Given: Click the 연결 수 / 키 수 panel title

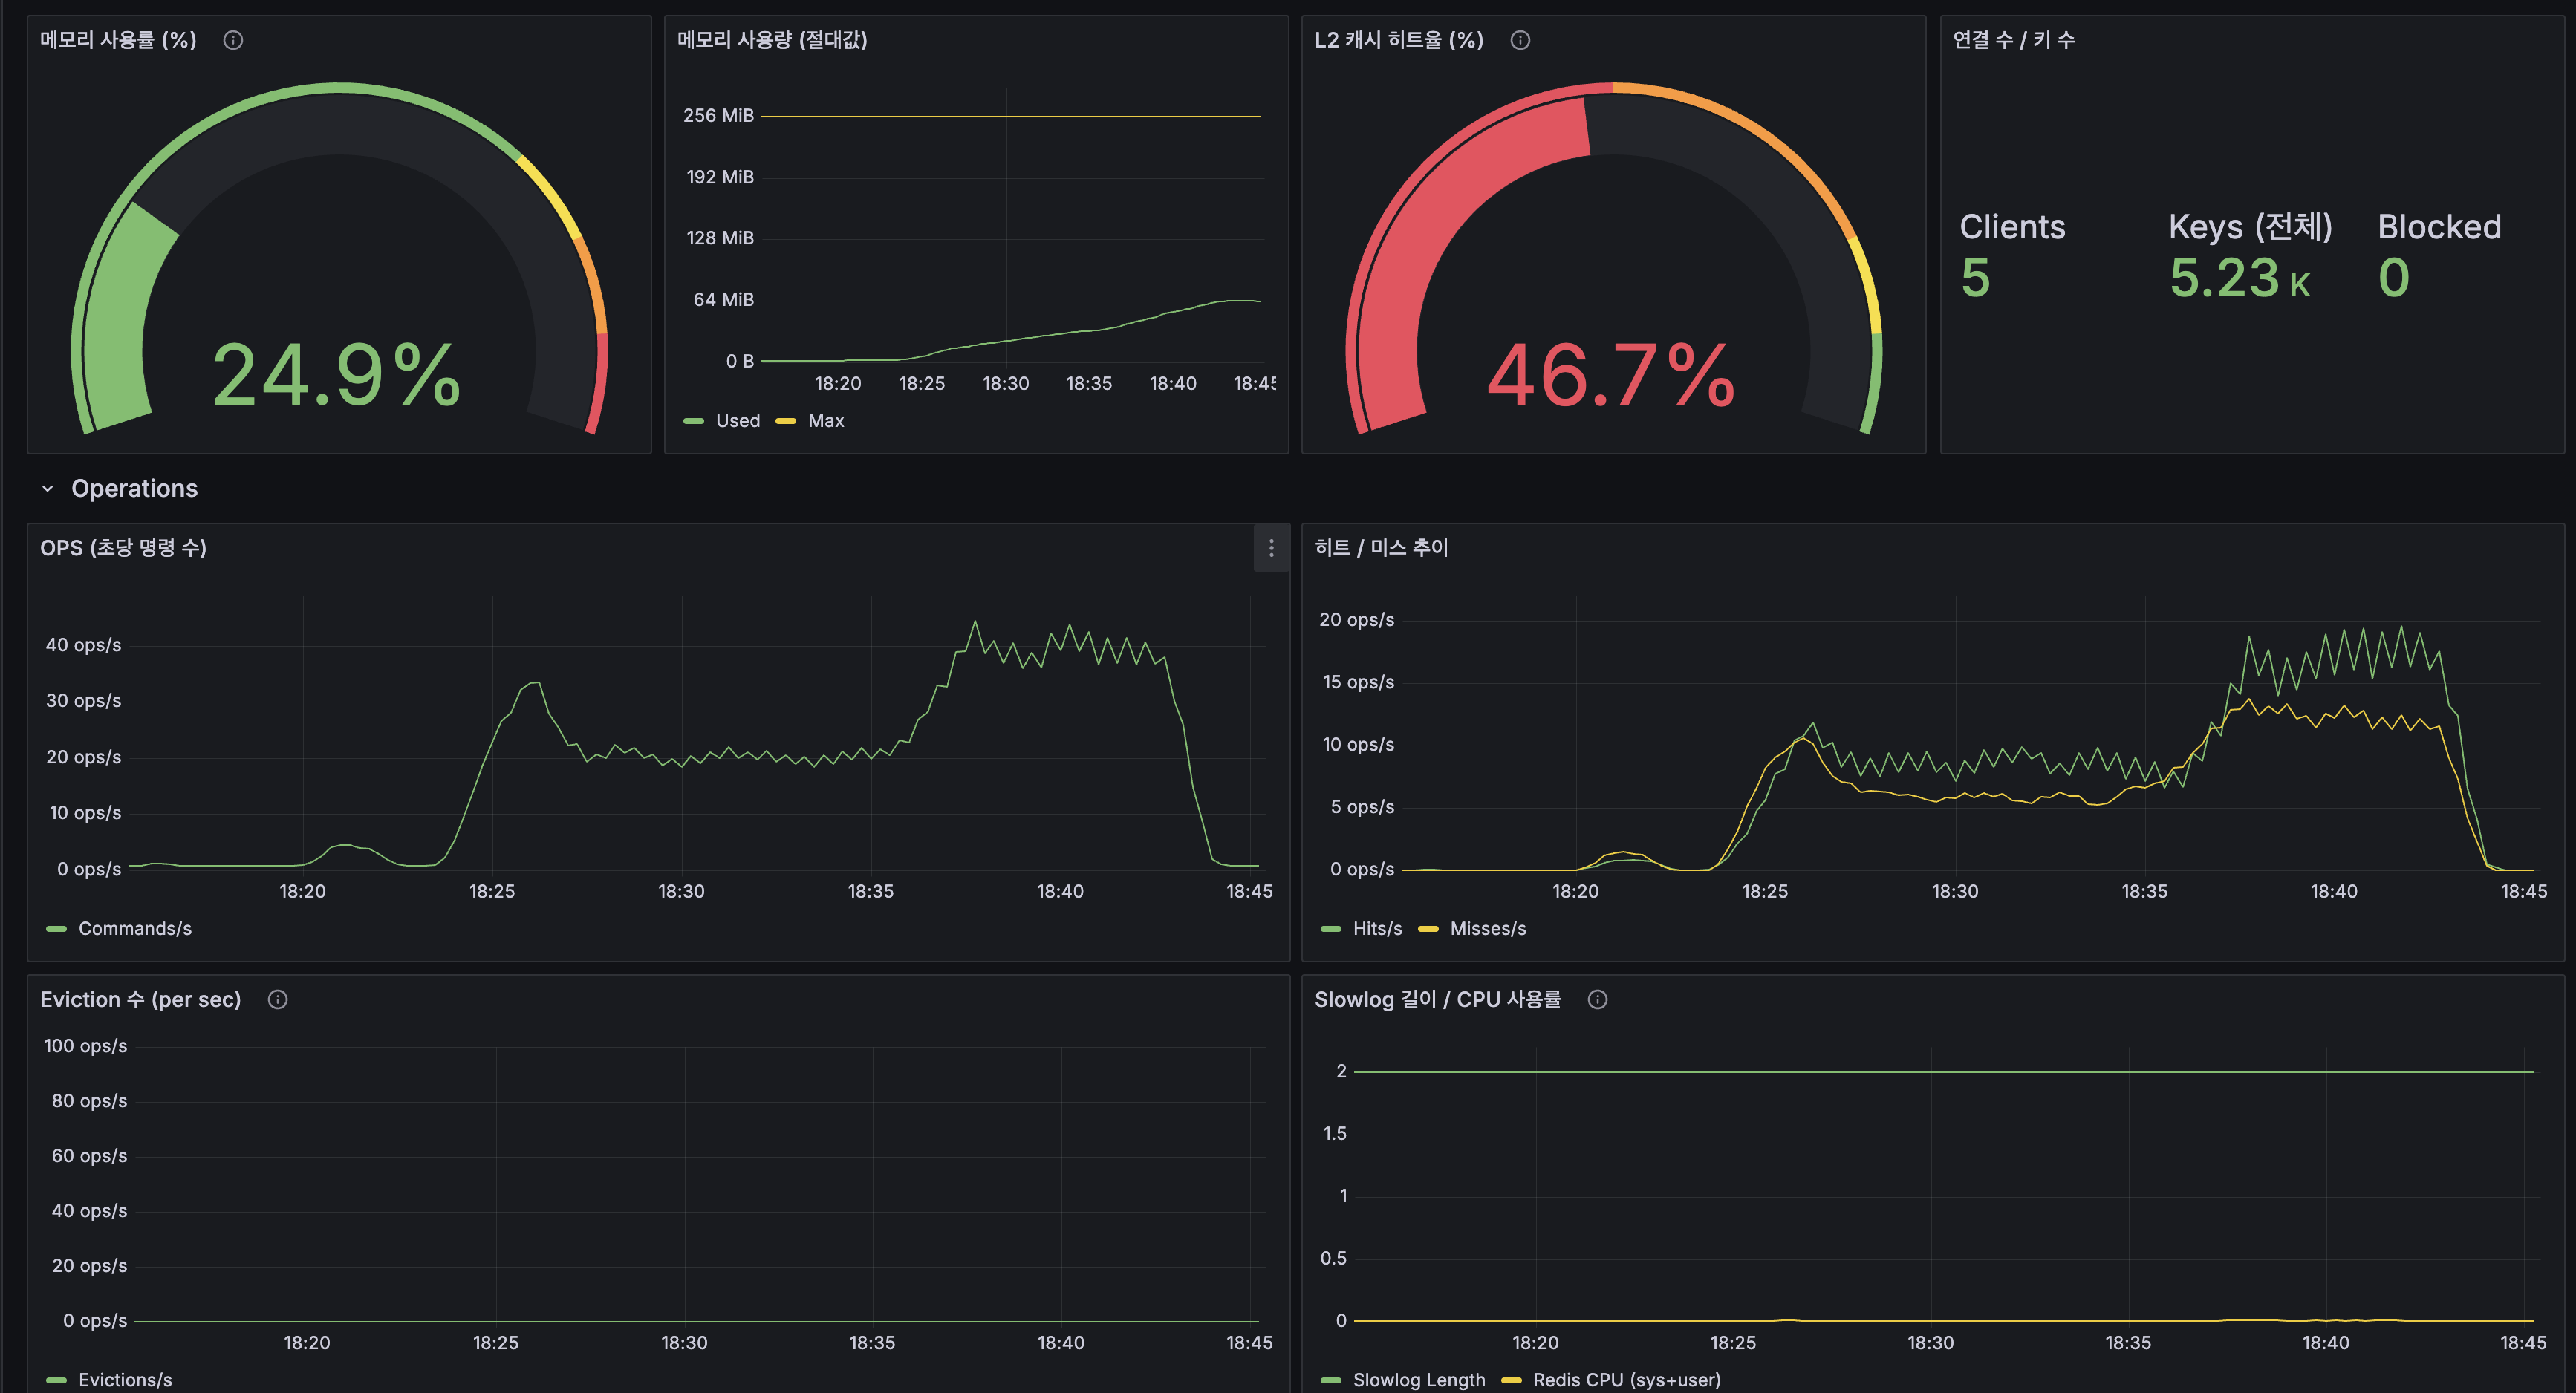Looking at the screenshot, I should pos(2013,40).
